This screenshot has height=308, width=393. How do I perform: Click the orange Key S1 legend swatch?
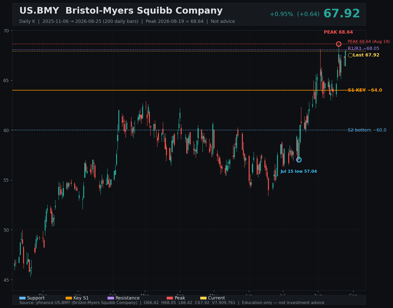pos(69,298)
